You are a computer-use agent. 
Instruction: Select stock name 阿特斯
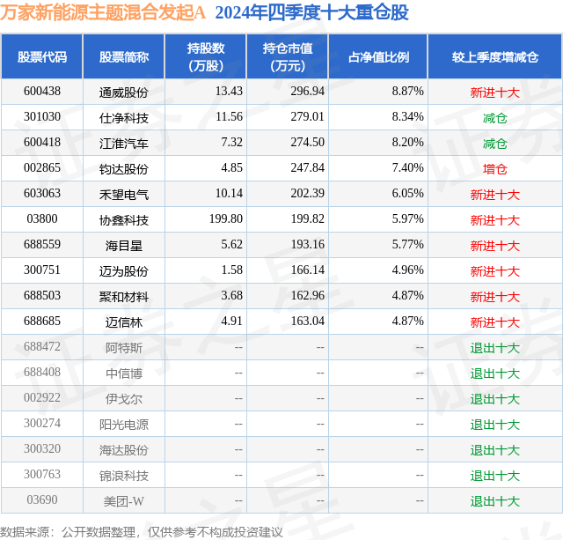[x=124, y=348]
